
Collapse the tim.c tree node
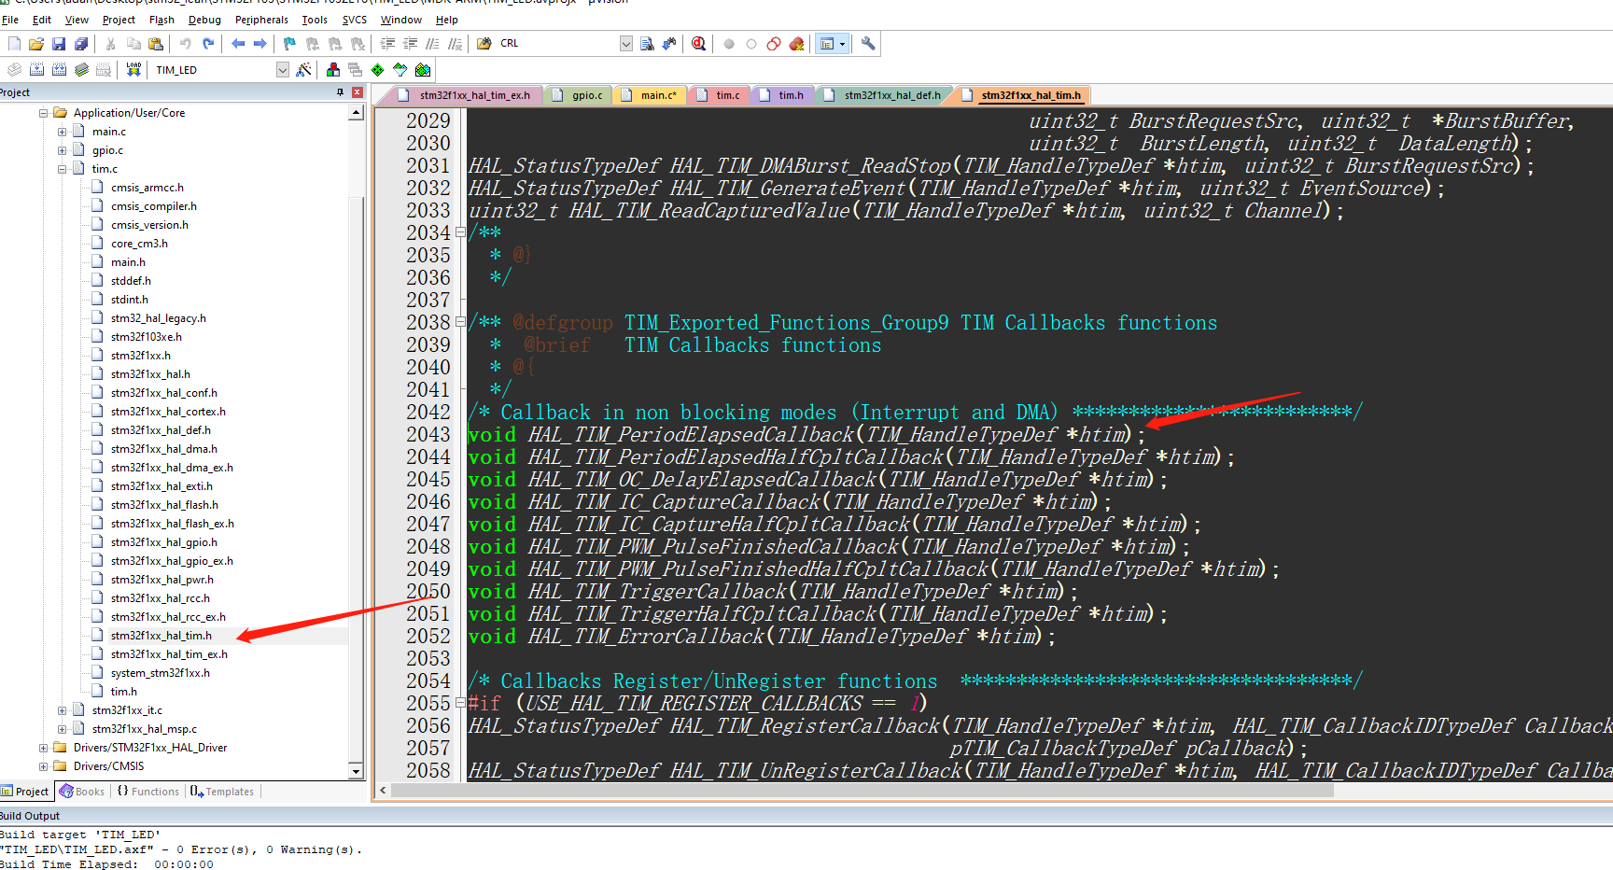(x=62, y=169)
